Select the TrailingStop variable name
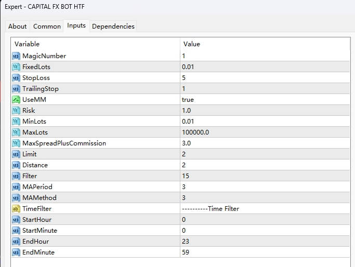The height and width of the screenshot is (267, 355). coord(41,89)
